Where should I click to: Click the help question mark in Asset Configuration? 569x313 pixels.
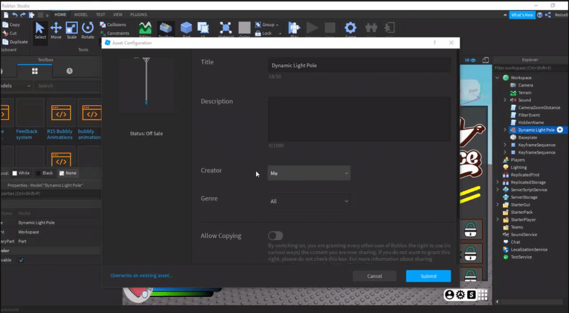(434, 43)
